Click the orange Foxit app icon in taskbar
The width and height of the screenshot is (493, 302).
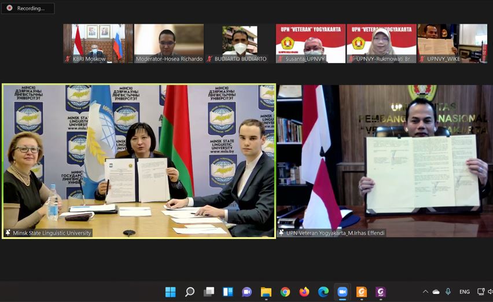[361, 292]
